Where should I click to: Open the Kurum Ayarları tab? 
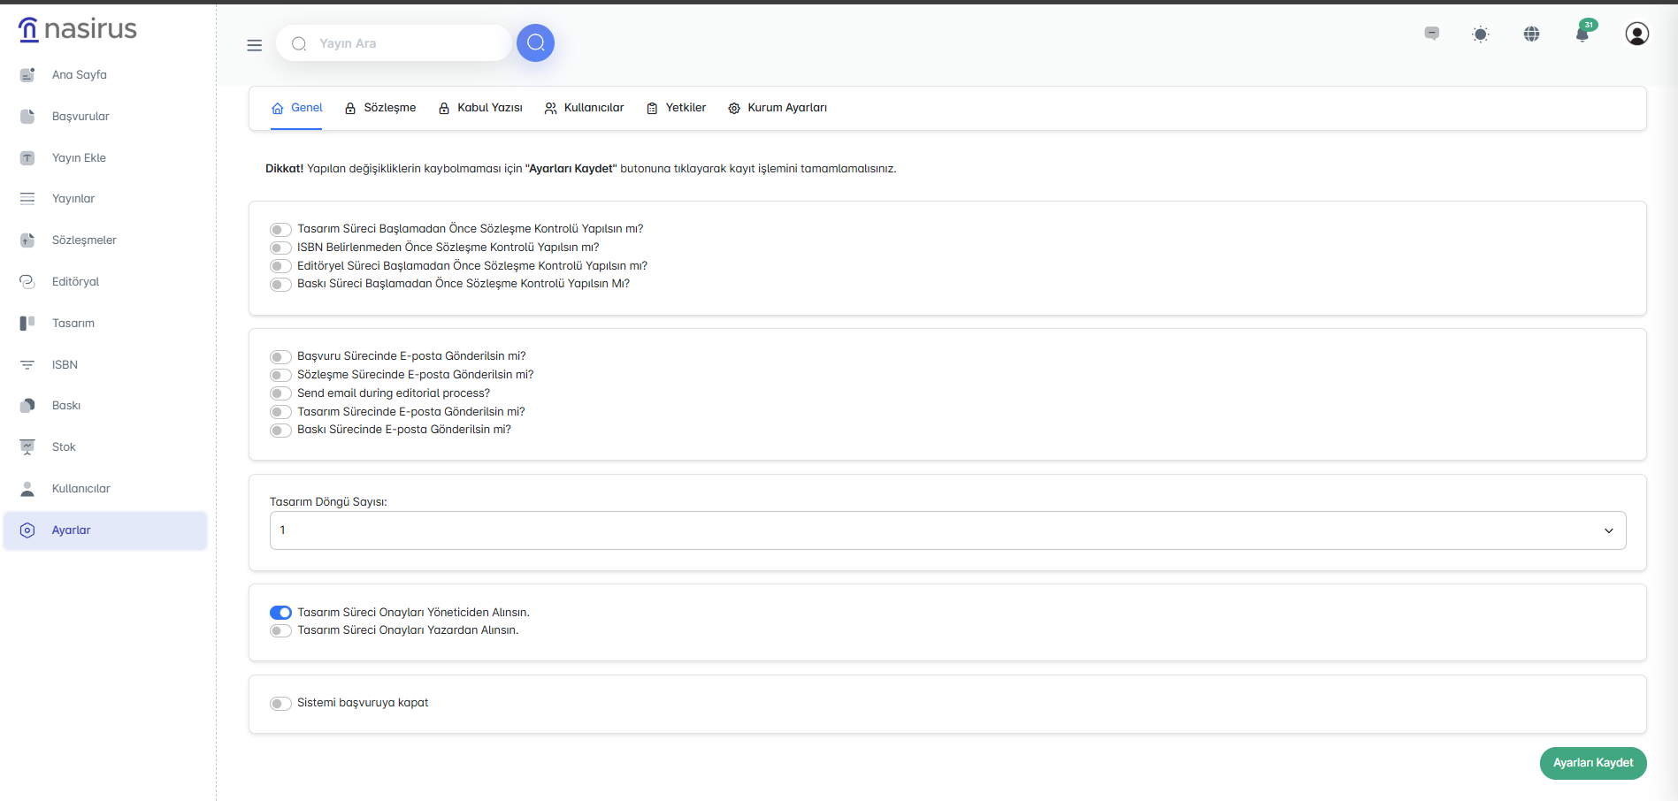778,108
